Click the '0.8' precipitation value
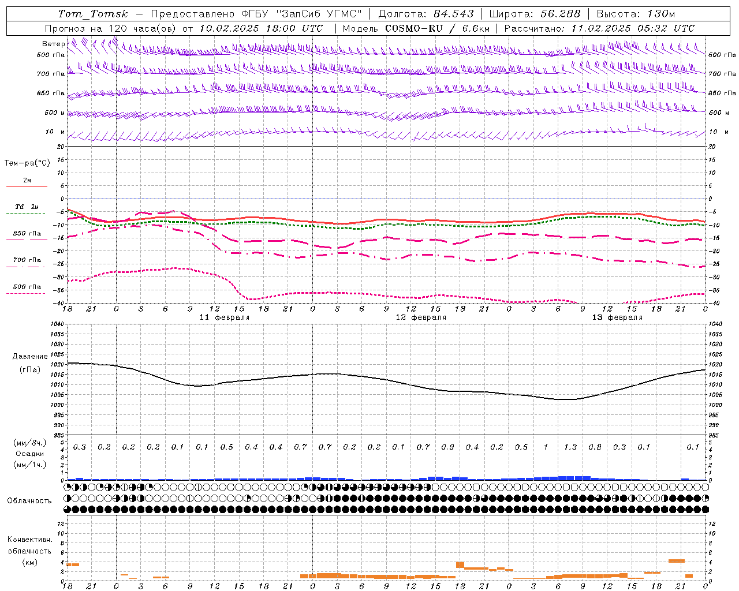The height and width of the screenshot is (591, 739). click(595, 447)
